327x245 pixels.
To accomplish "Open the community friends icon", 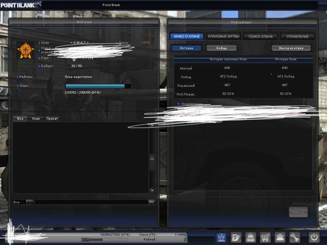I will coord(280,237).
